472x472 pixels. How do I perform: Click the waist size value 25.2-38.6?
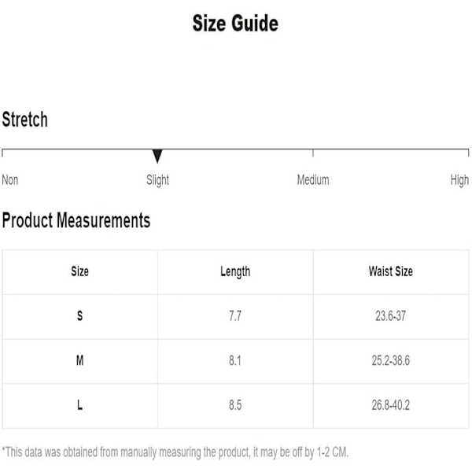point(390,361)
